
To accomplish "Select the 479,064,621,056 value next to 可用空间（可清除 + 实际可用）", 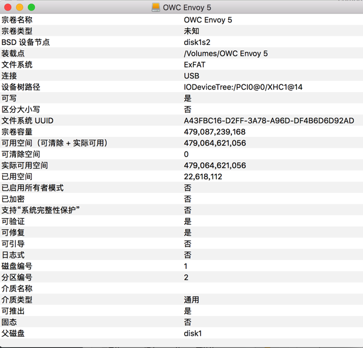I will coord(215,143).
